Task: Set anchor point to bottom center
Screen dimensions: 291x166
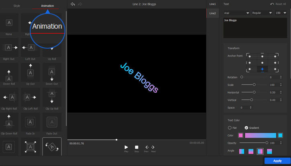Action: (x=262, y=69)
